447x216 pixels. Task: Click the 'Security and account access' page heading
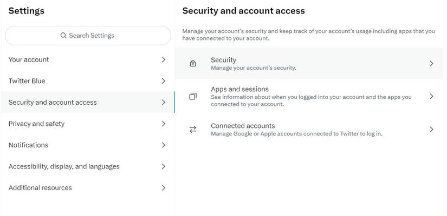point(243,11)
